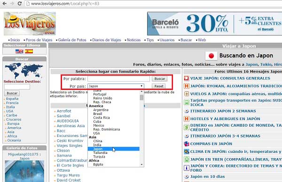The width and height of the screenshot is (282, 182).
Task: Click icon beside VIAJE JAPÓN: CONSULTAS GENERALES
Action: 187,78
